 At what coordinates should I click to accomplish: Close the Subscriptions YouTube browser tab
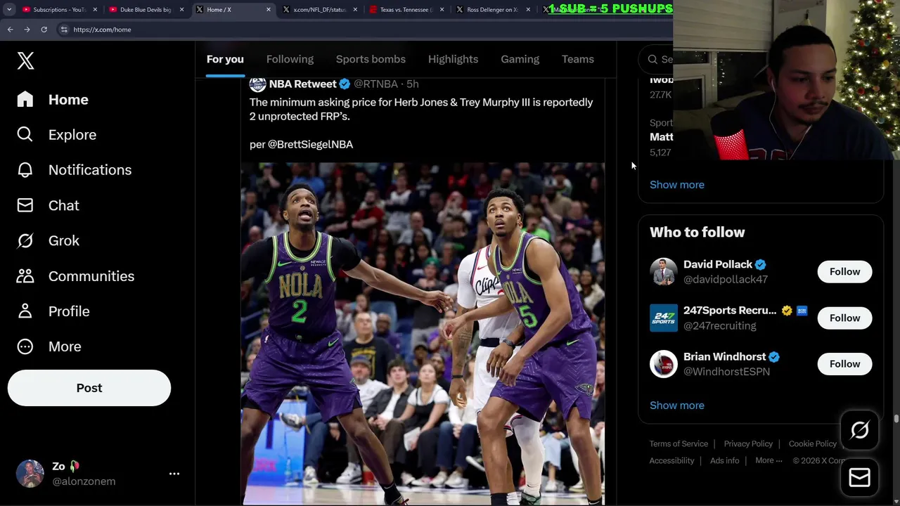(95, 10)
